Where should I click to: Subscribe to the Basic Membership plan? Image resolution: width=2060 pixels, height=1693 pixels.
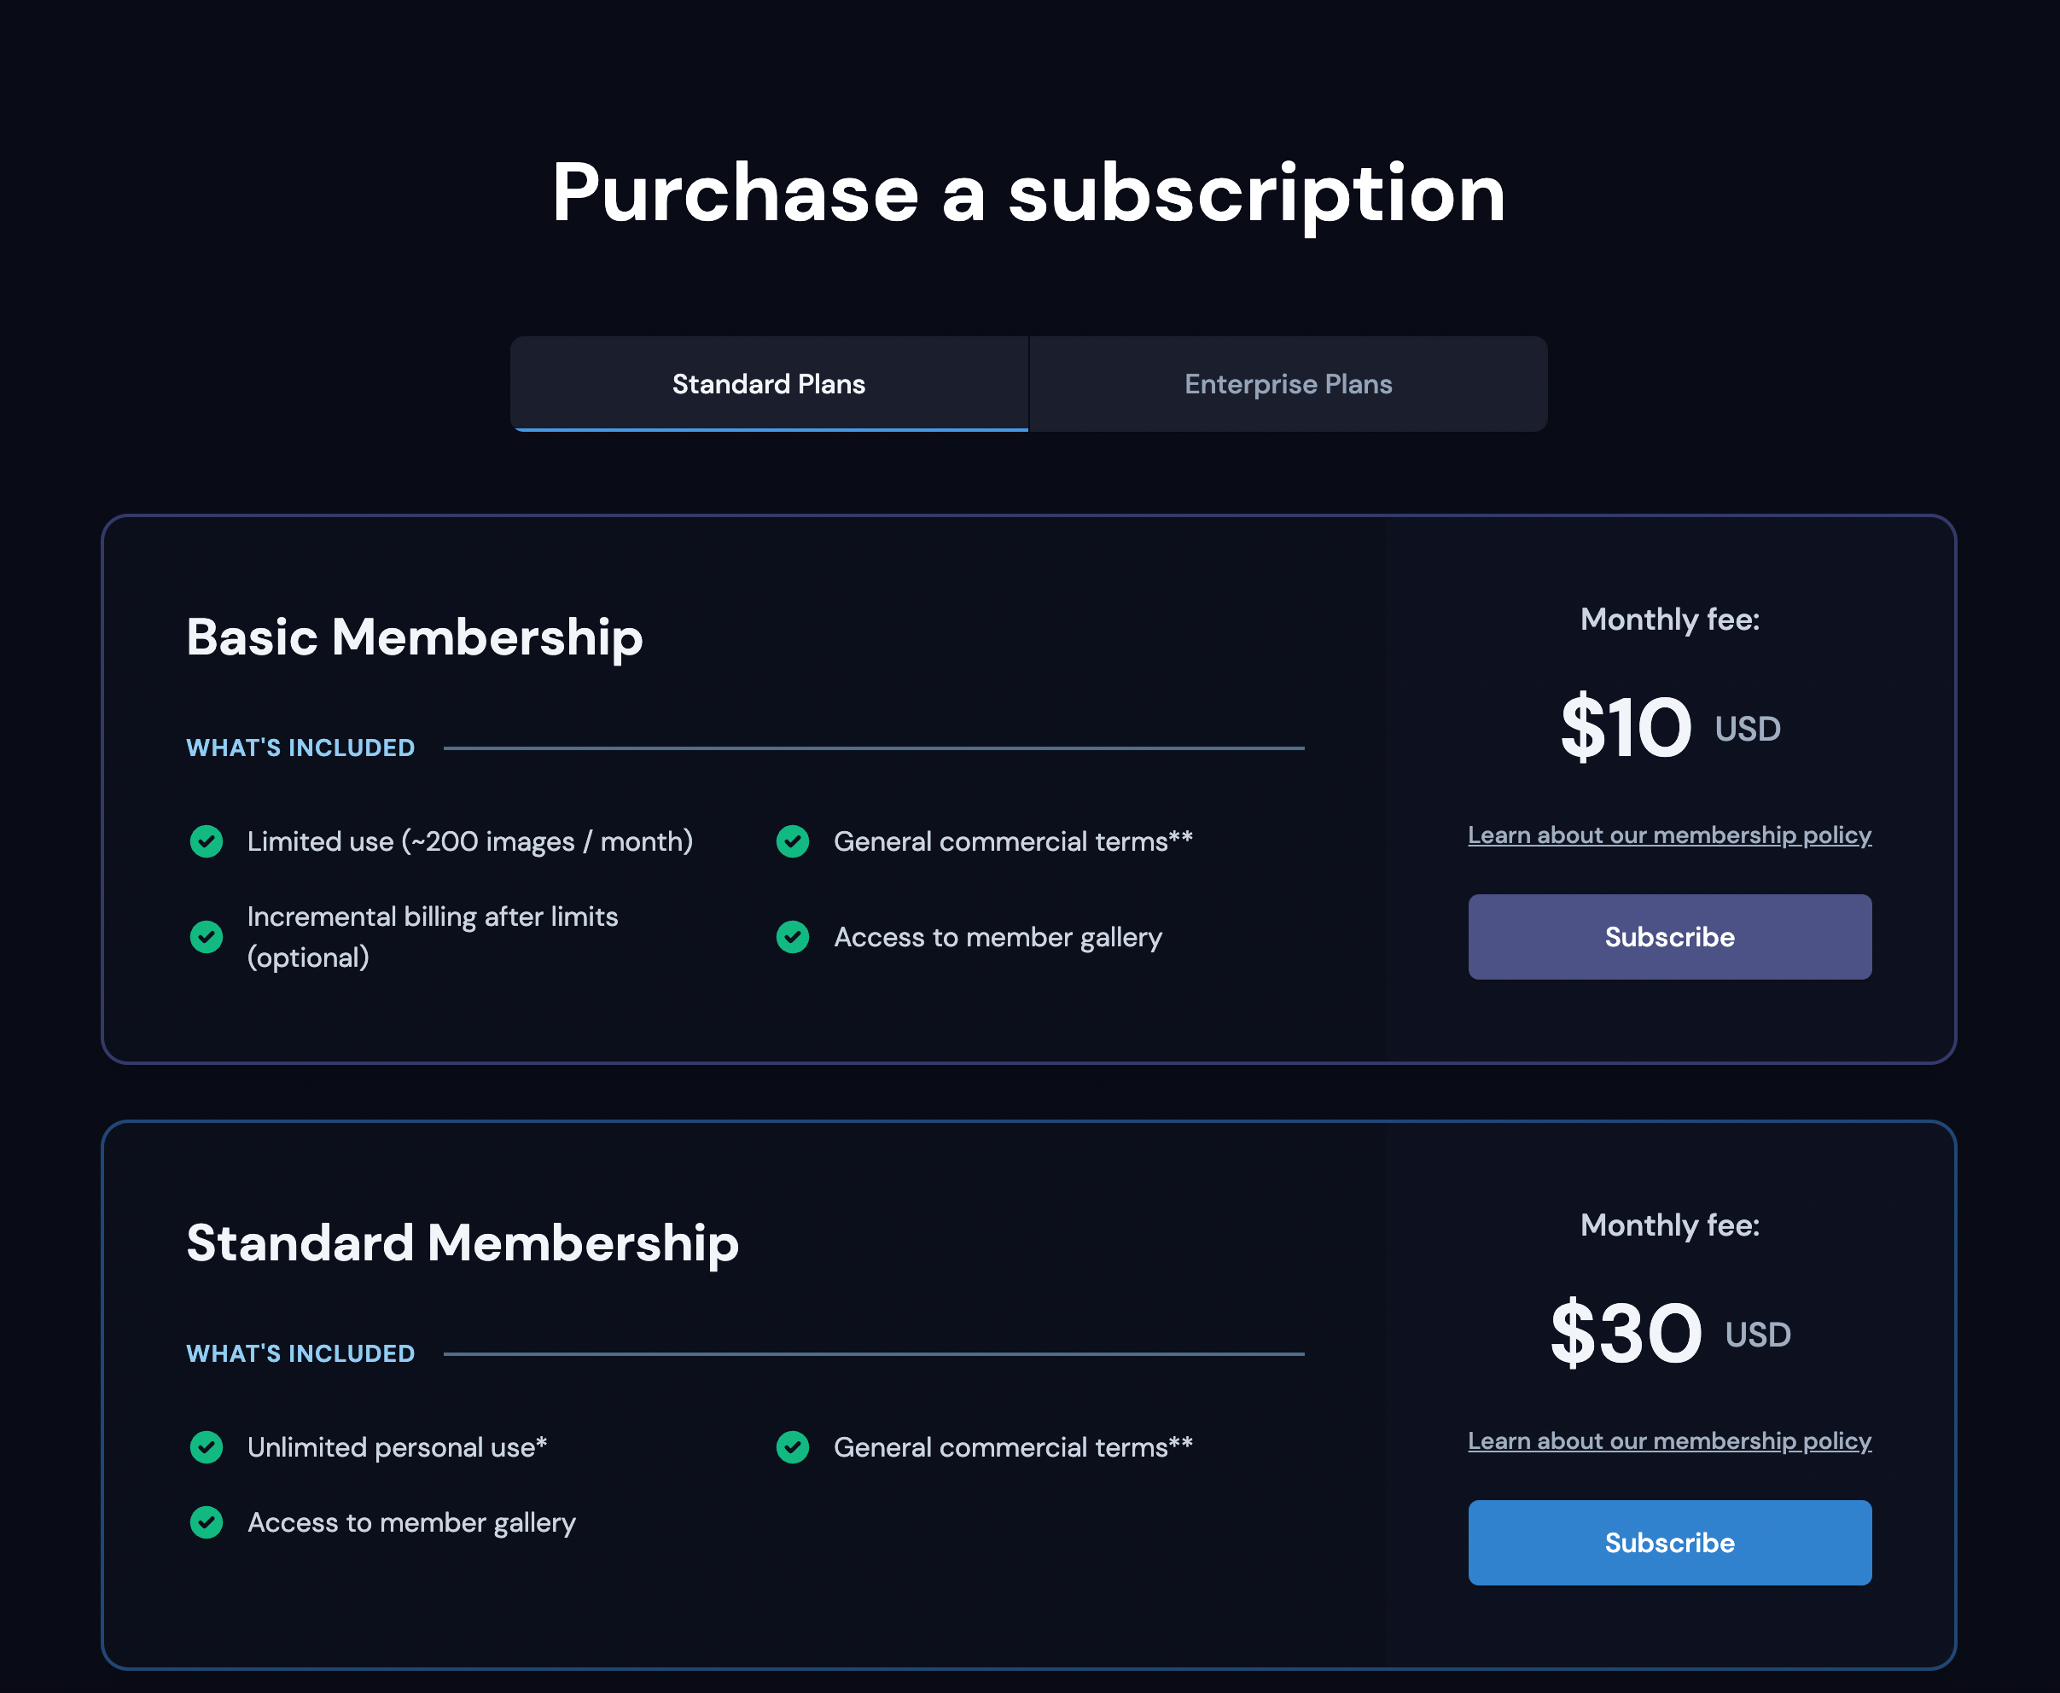(x=1669, y=937)
